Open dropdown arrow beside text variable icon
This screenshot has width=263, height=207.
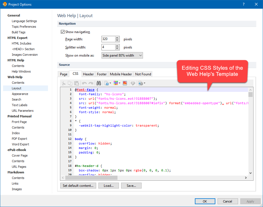[110, 83]
